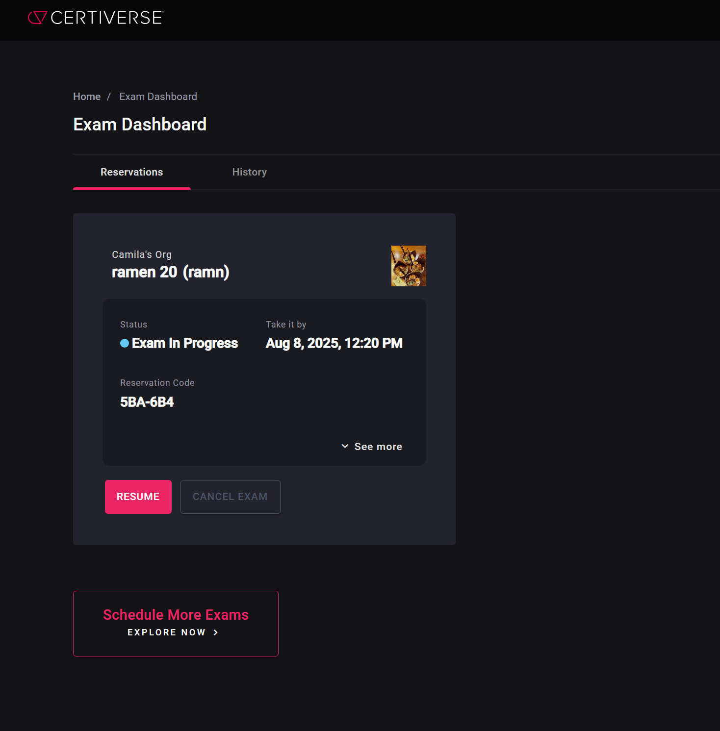Go to Home breadcrumb
This screenshot has height=731, width=720.
(x=87, y=97)
